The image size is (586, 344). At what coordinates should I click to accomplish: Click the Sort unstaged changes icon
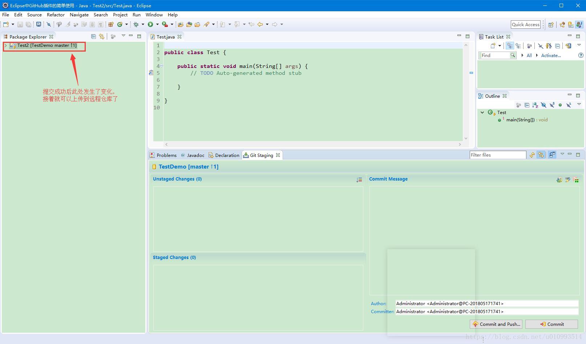[359, 179]
